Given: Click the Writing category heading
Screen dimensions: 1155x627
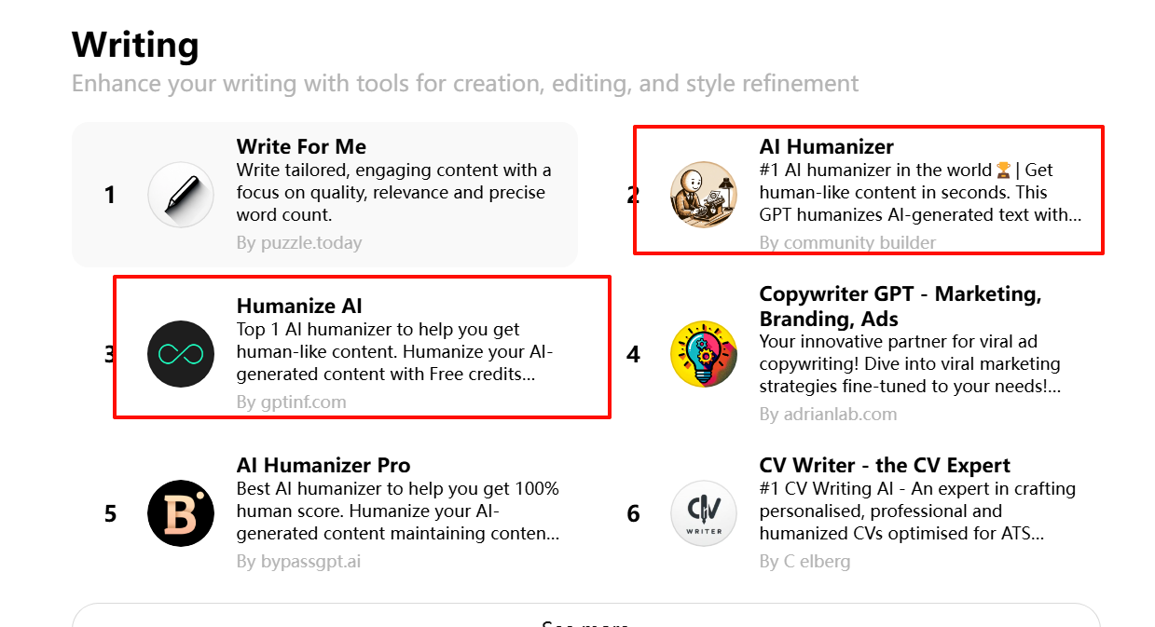Looking at the screenshot, I should point(135,45).
